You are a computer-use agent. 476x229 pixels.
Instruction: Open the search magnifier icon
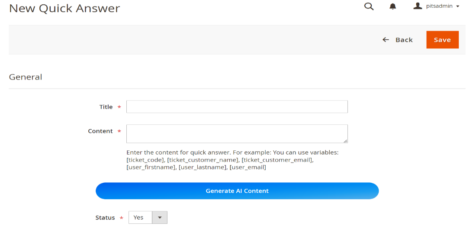pyautogui.click(x=369, y=6)
